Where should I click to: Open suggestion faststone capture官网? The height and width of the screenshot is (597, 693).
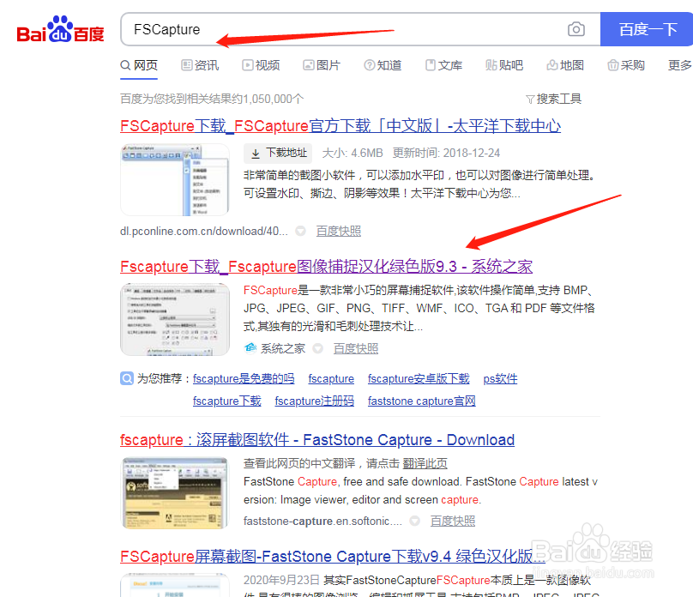point(422,401)
